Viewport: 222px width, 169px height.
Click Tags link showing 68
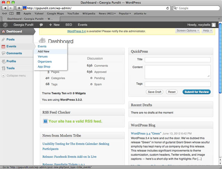point(54,84)
